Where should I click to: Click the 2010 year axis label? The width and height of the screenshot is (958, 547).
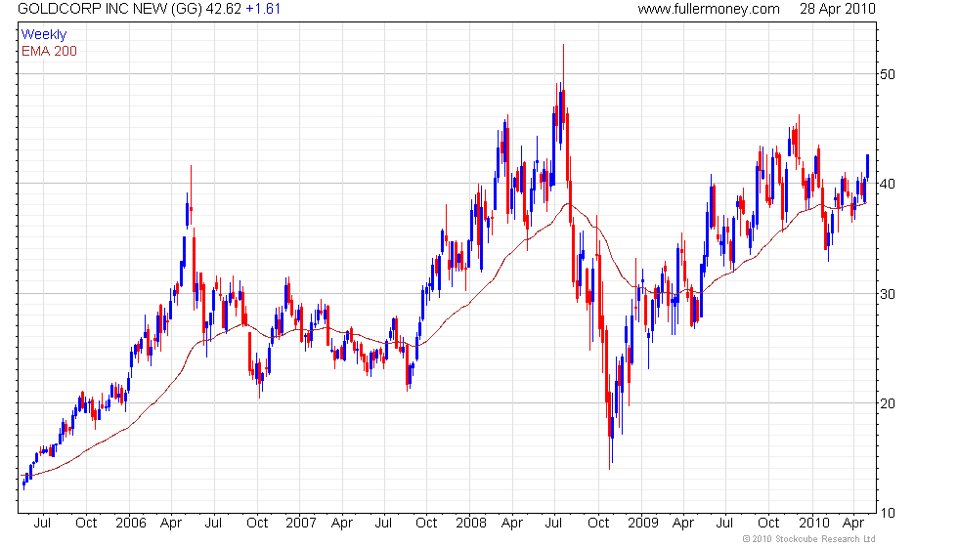click(x=813, y=524)
